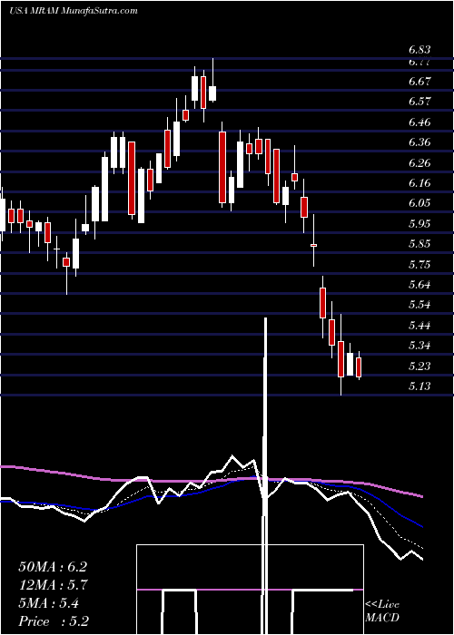Click the '50MA : 6.2' indicator text
This screenshot has height=635, width=454.
[53, 567]
